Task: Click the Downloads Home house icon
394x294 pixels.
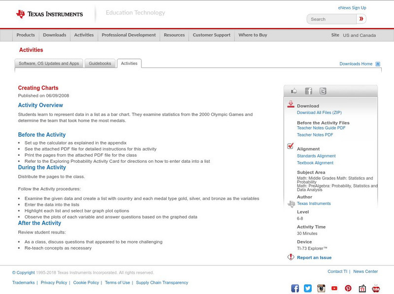Action: click(378, 64)
